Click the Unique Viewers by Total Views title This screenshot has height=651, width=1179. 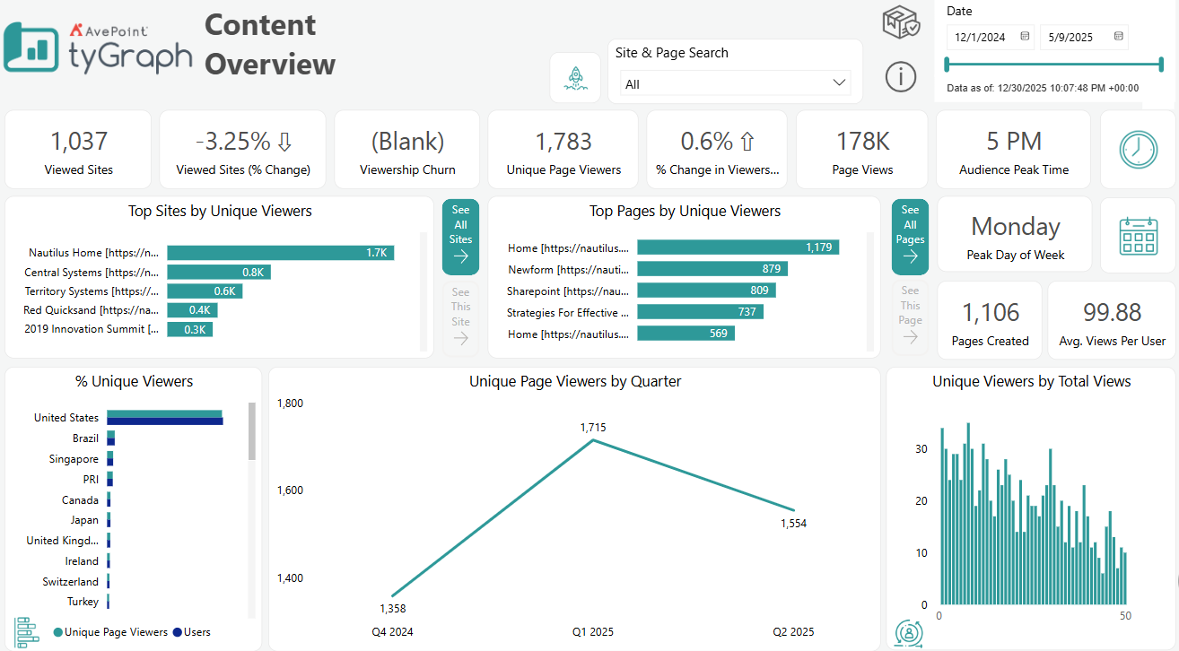click(1031, 381)
